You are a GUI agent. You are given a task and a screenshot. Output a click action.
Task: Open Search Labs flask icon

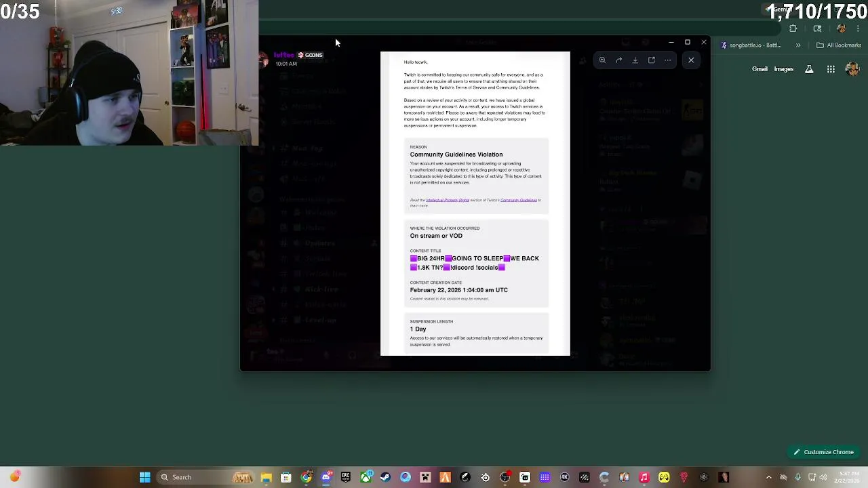point(809,69)
